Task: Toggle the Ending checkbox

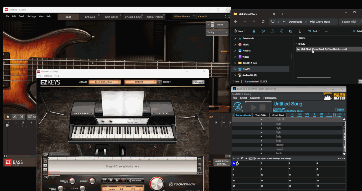Action: [335, 116]
